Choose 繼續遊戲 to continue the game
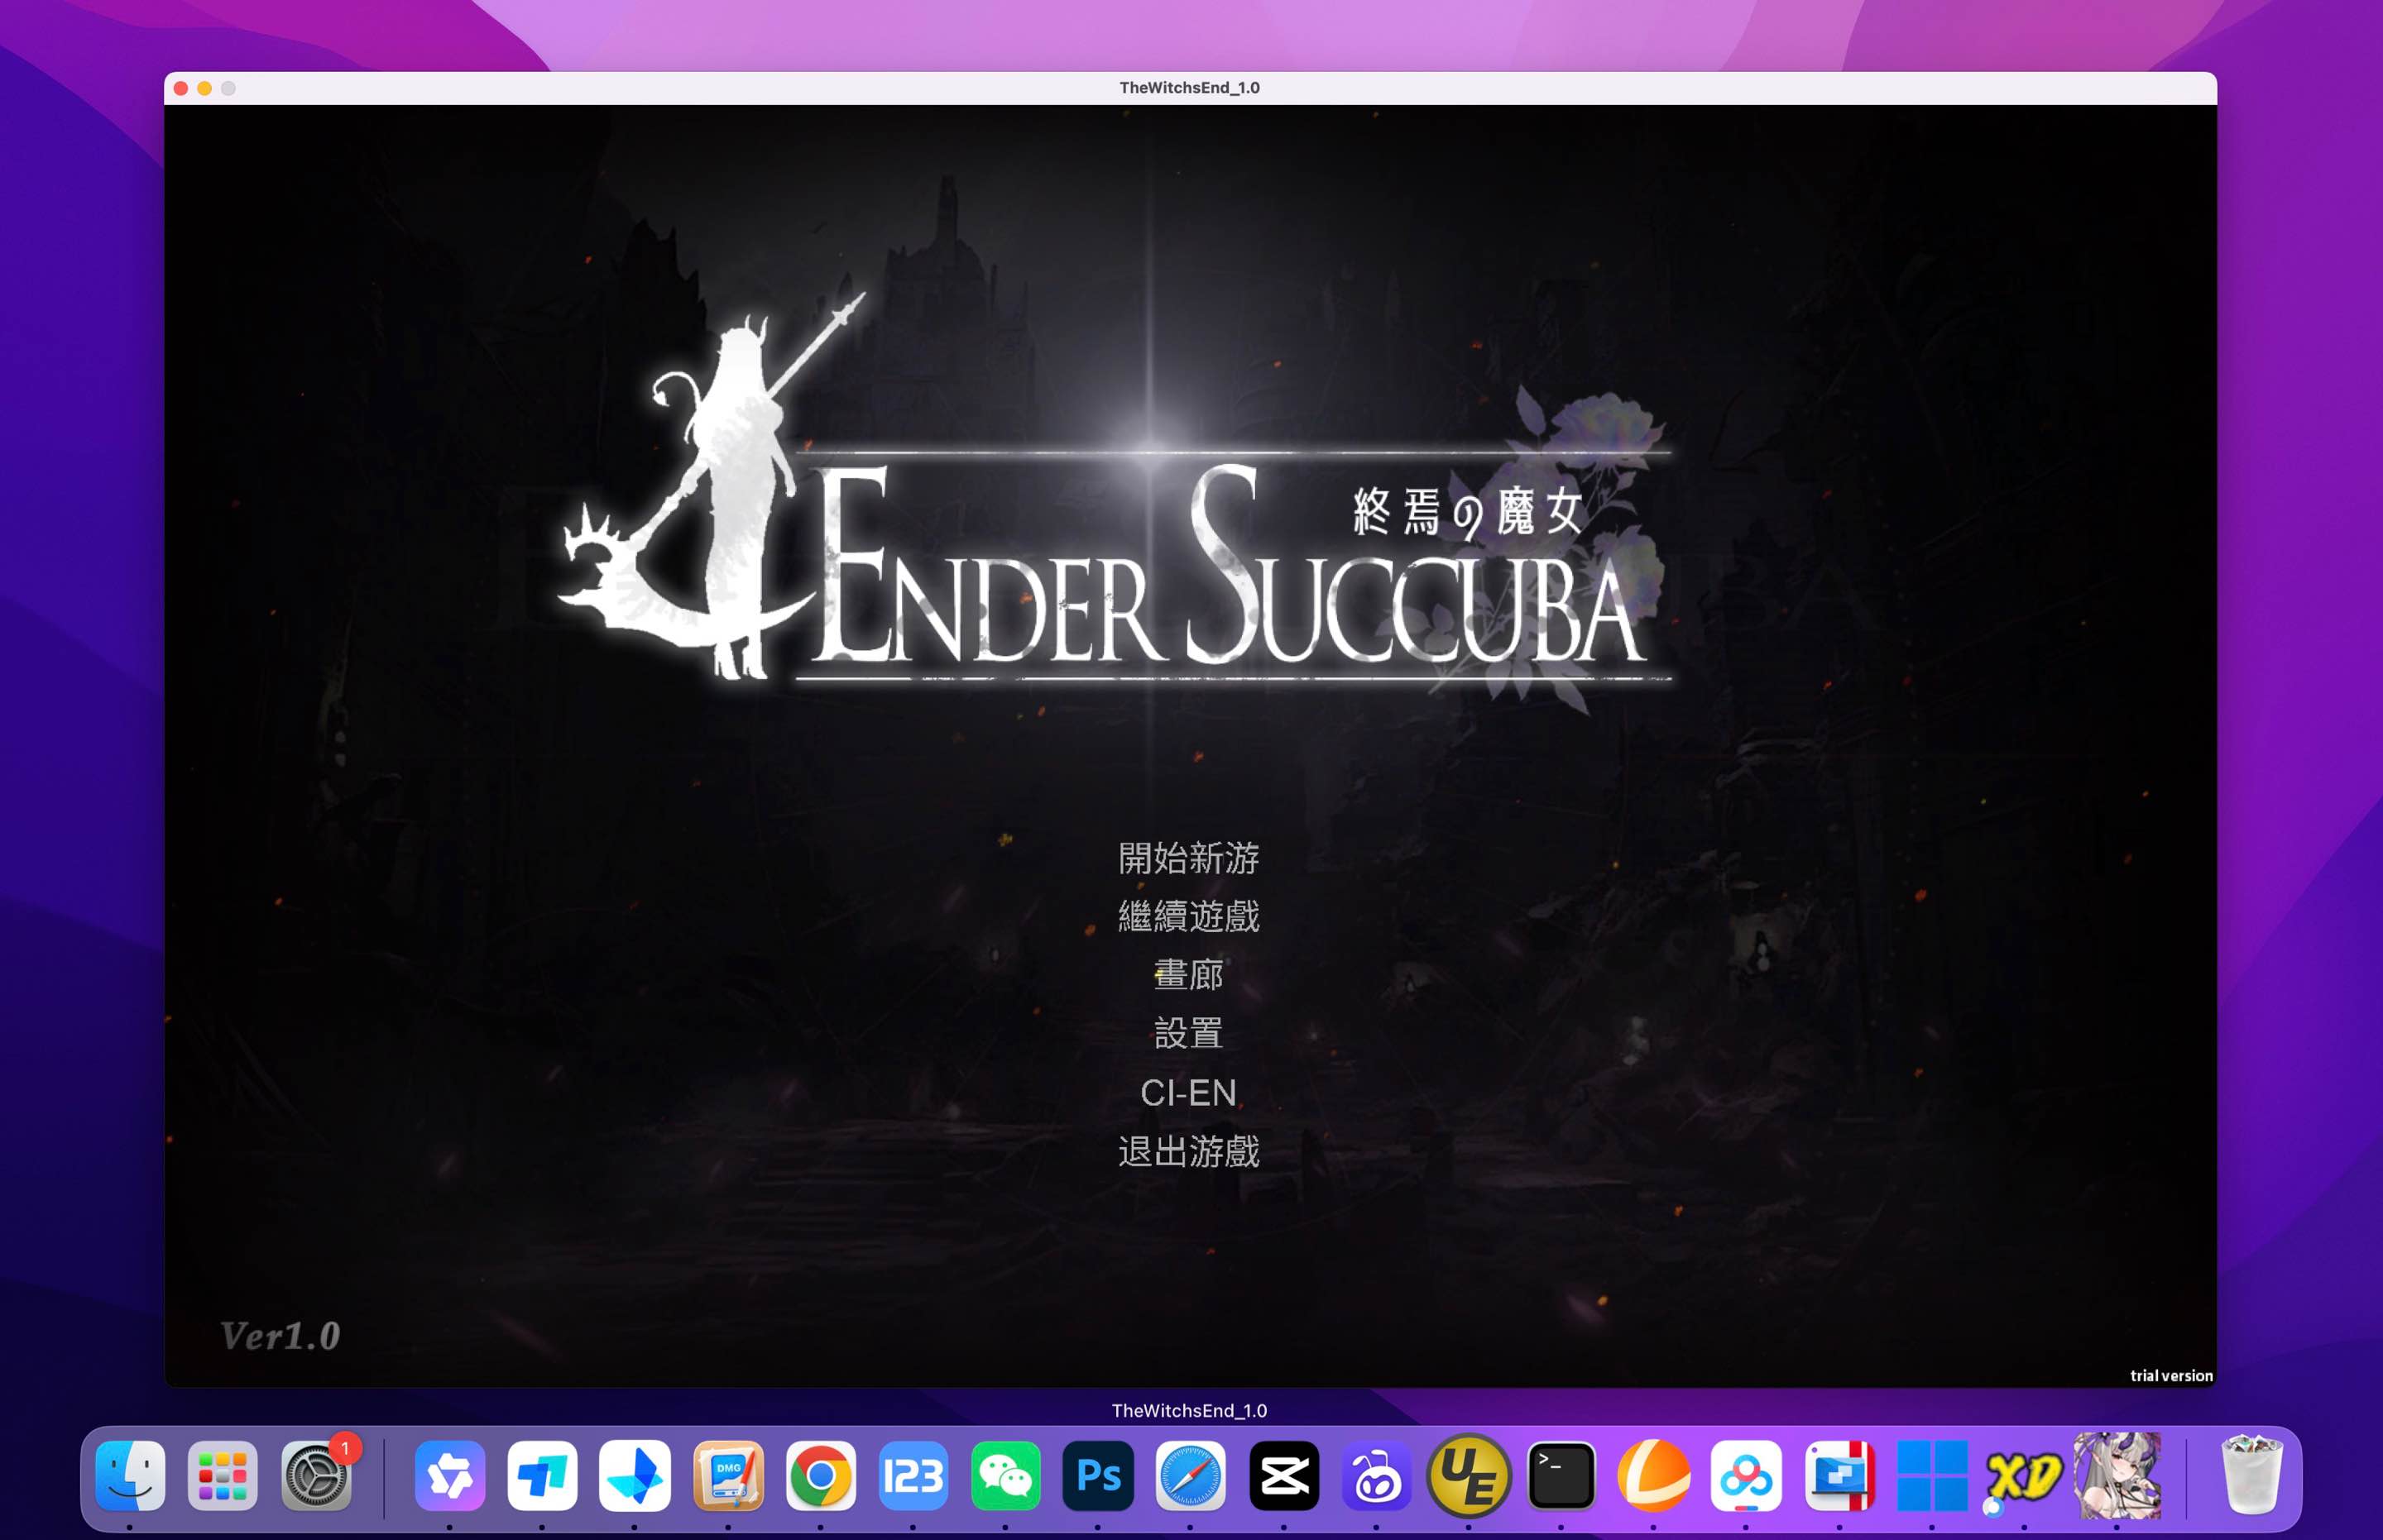2383x1540 pixels. (1188, 917)
